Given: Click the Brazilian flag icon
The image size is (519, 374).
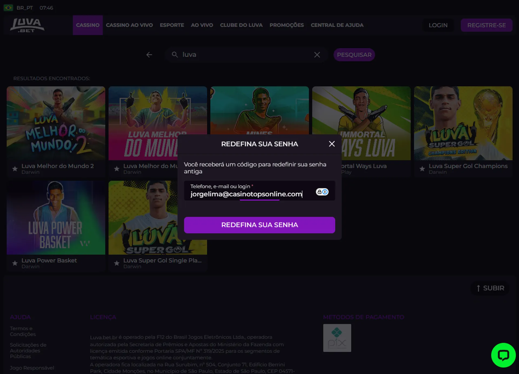Looking at the screenshot, I should tap(8, 8).
